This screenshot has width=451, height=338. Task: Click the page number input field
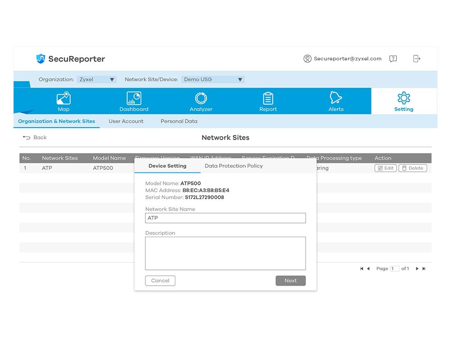395,269
